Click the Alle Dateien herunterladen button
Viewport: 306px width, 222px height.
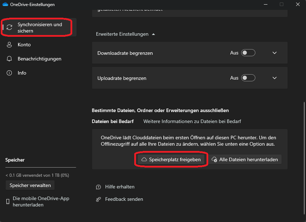[245, 159]
